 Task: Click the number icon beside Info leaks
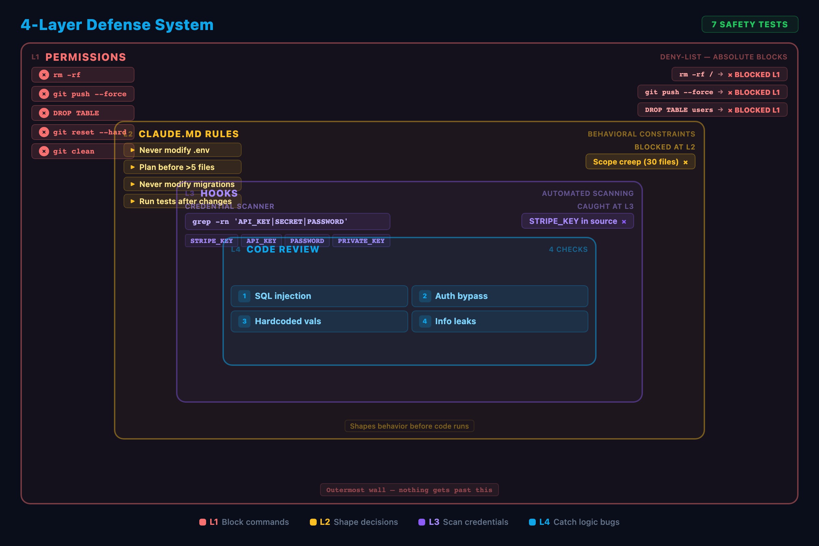(425, 321)
